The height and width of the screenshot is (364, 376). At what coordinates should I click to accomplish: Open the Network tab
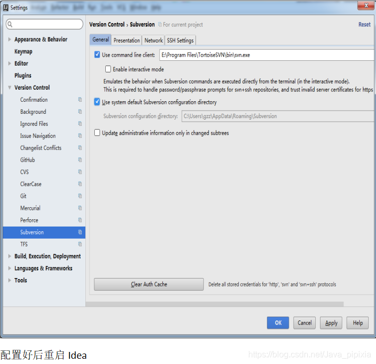153,40
